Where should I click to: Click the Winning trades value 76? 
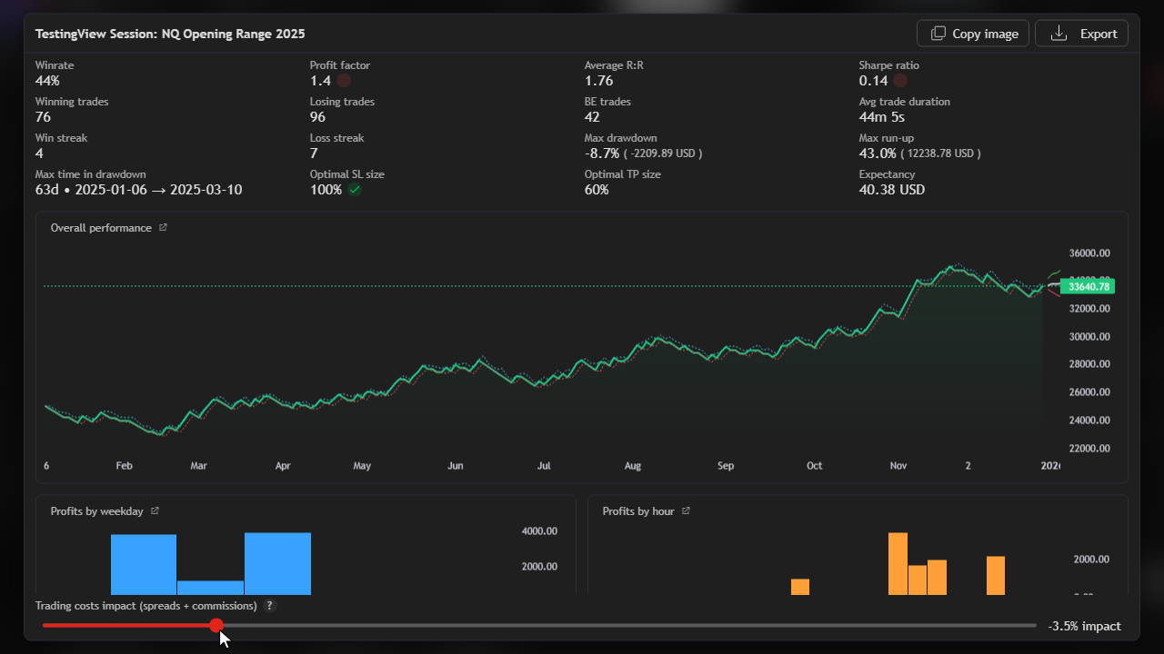pyautogui.click(x=44, y=117)
